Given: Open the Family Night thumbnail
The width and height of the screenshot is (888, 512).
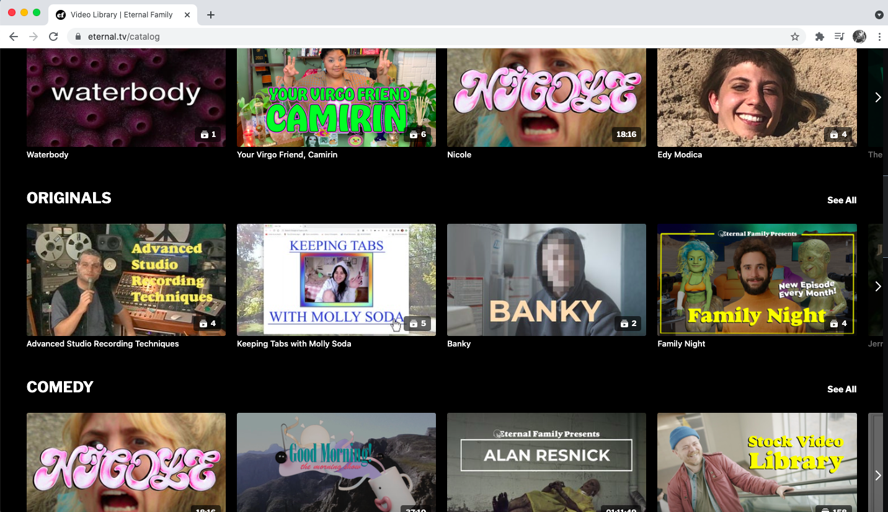Looking at the screenshot, I should pos(757,280).
